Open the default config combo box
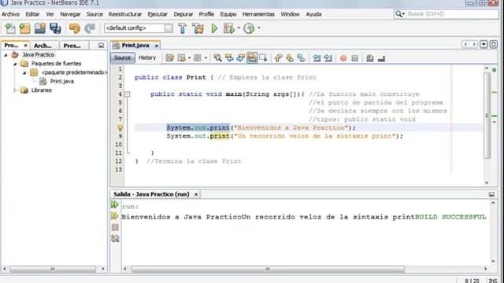The width and height of the screenshot is (504, 283). [x=139, y=28]
